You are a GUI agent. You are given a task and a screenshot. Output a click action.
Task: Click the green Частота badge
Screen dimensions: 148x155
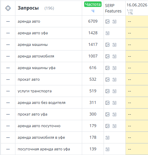(93, 4)
